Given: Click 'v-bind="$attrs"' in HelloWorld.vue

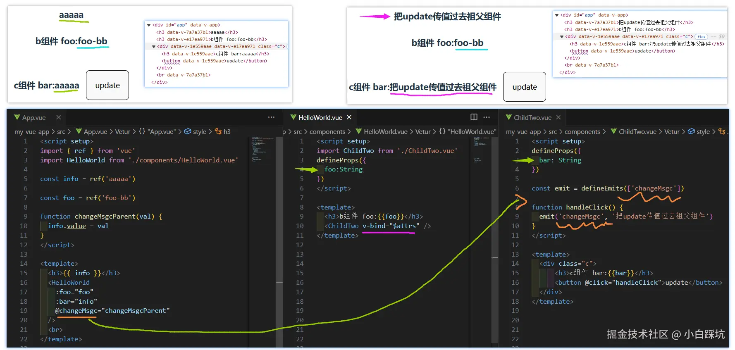Looking at the screenshot, I should (x=391, y=226).
